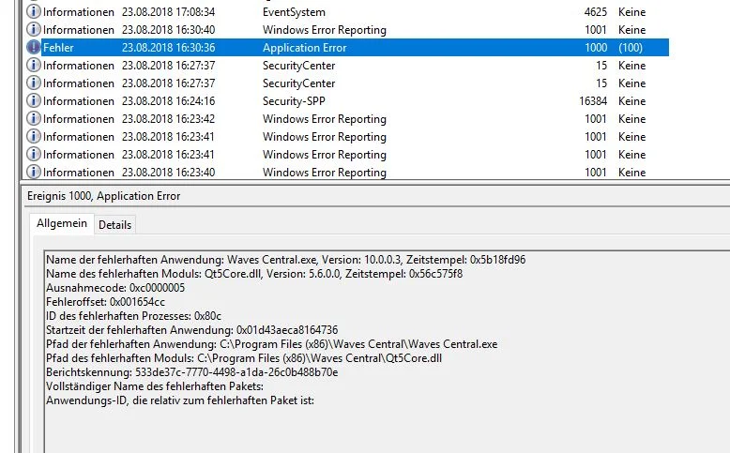The image size is (730, 453).
Task: Click Keine cell in EventSystem row
Action: [631, 12]
